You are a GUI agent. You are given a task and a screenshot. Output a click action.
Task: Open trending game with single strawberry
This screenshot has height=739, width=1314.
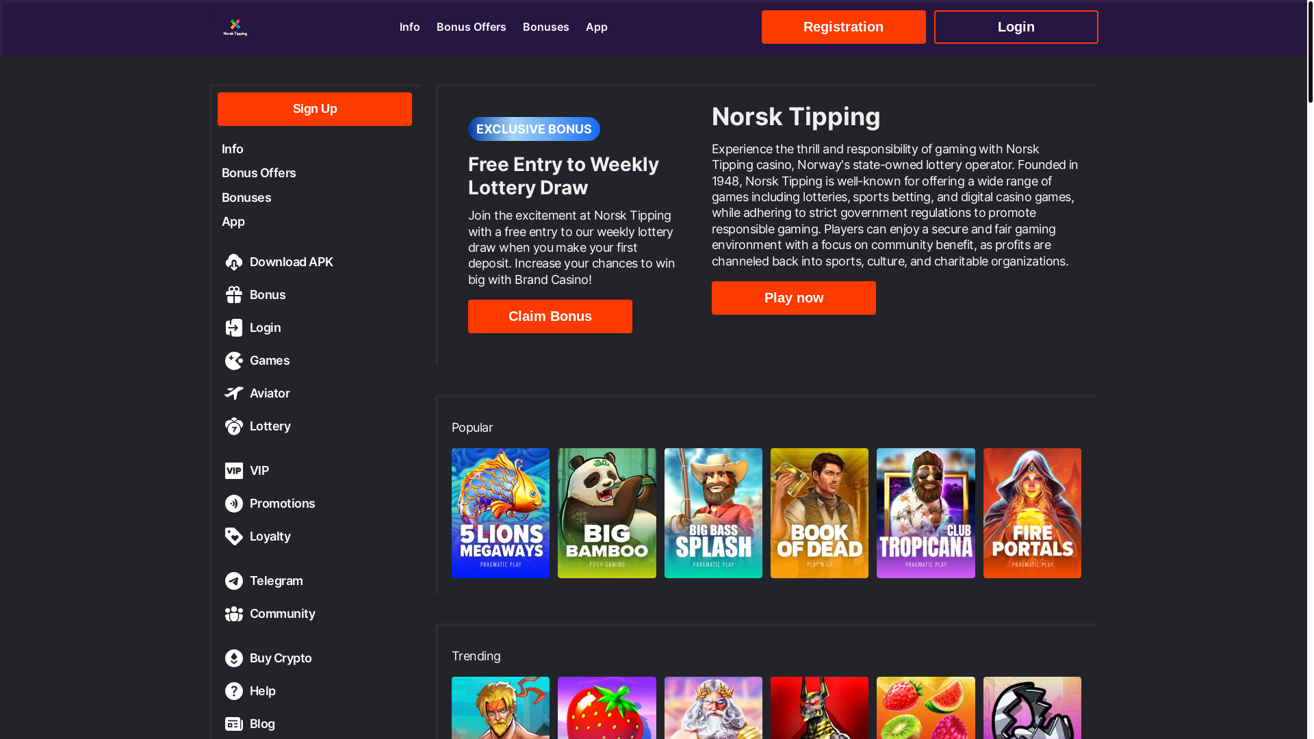[x=607, y=708]
